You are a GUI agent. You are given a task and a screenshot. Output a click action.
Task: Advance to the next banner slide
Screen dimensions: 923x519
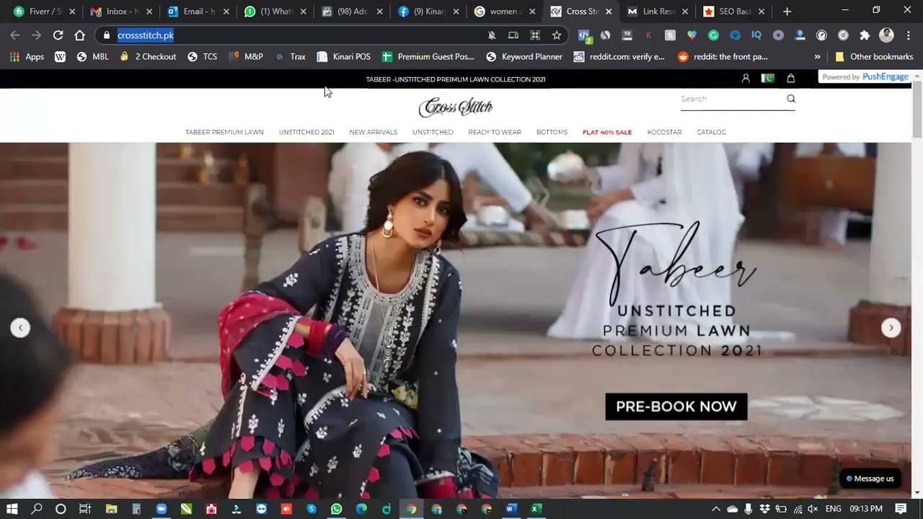[x=891, y=327]
